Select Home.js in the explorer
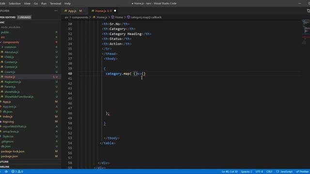Viewport: 310px width, 174px height. click(10, 77)
